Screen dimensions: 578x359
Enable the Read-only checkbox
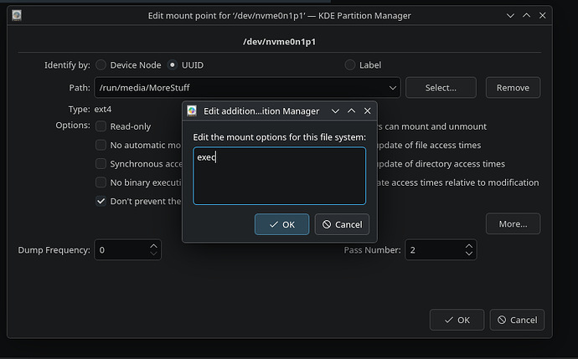(x=101, y=126)
